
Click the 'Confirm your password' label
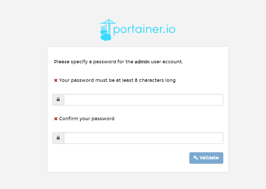pos(87,119)
